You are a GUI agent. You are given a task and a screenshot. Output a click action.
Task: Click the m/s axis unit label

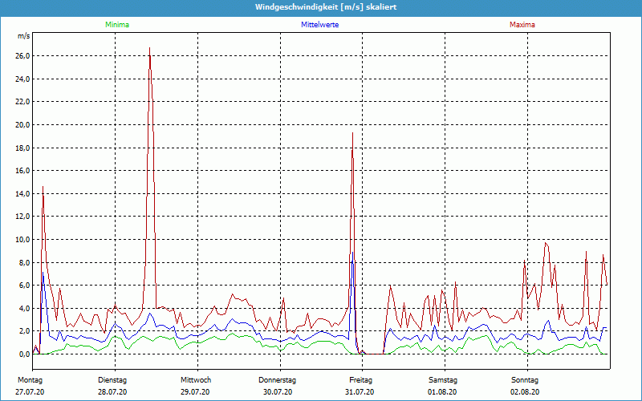[24, 36]
